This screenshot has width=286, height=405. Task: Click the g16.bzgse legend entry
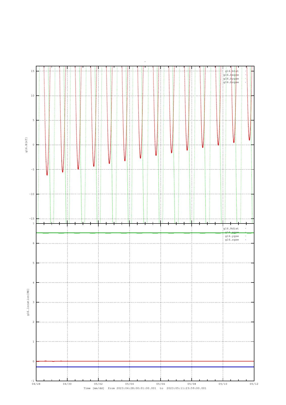(x=231, y=82)
